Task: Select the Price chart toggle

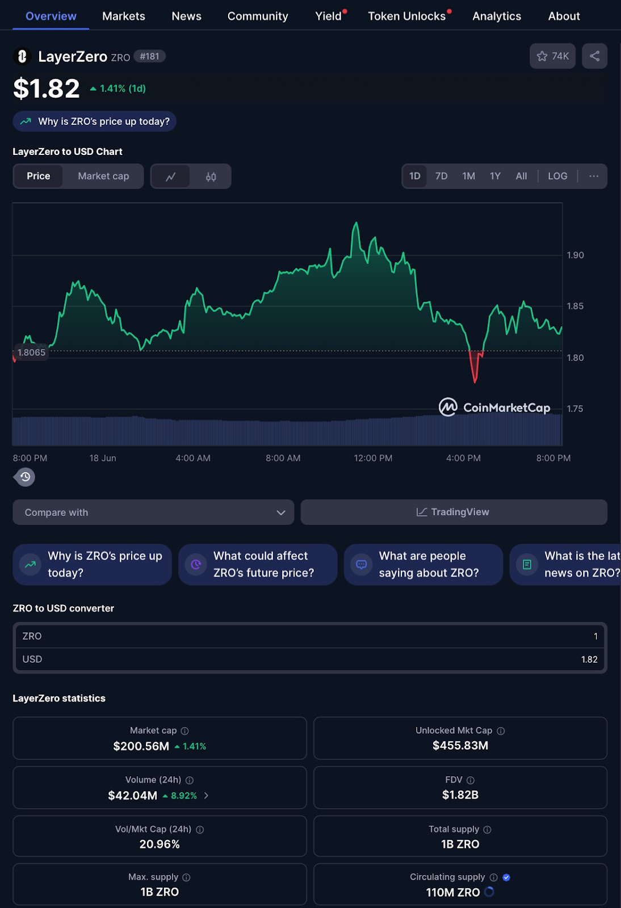Action: coord(39,176)
